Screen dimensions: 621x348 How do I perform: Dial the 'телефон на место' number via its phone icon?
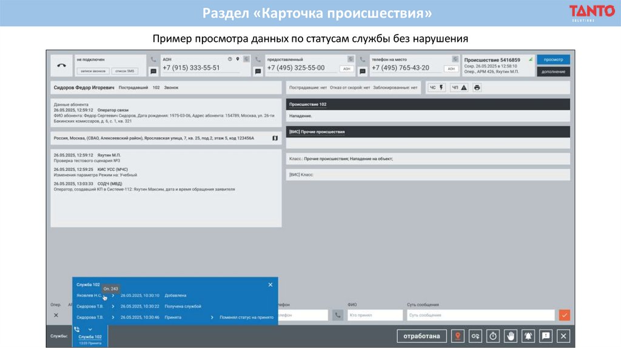pyautogui.click(x=363, y=59)
